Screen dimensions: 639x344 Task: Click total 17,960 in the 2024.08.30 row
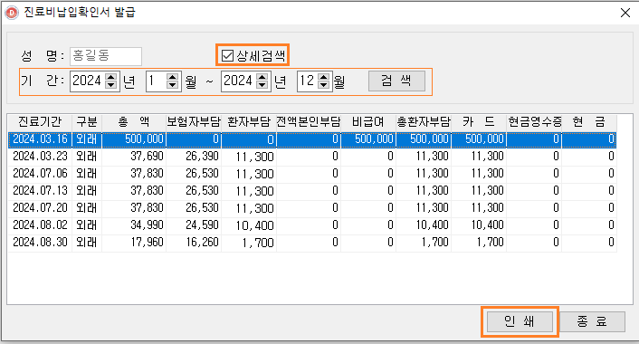147,242
